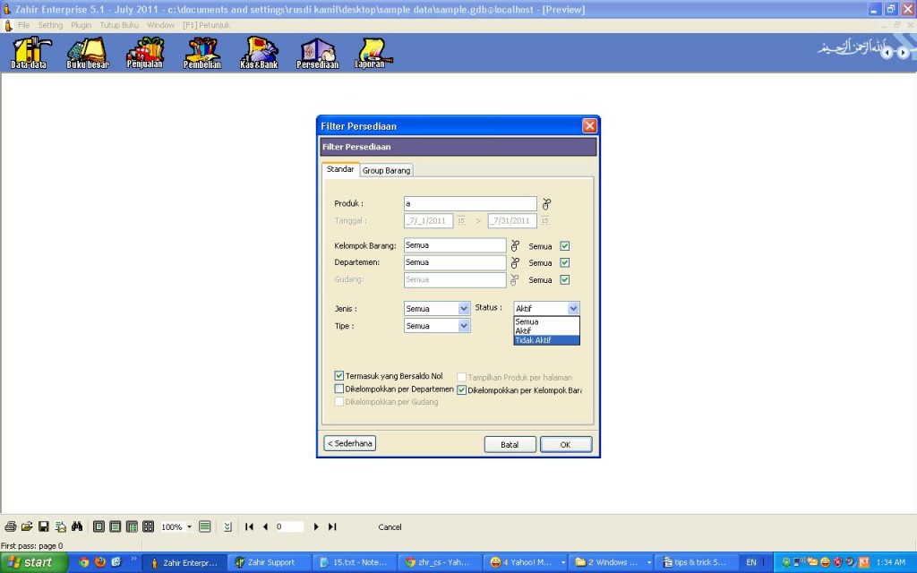Enable Dikelompokkan per Departemen

(339, 389)
